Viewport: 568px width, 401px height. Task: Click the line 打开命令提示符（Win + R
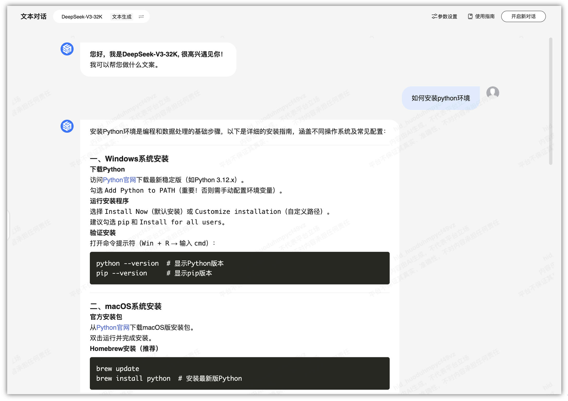click(153, 243)
